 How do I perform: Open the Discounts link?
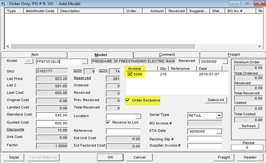[x=15, y=129]
